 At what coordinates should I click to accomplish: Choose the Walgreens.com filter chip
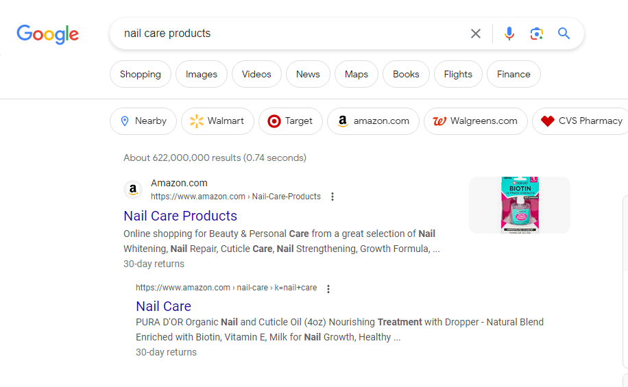[476, 121]
